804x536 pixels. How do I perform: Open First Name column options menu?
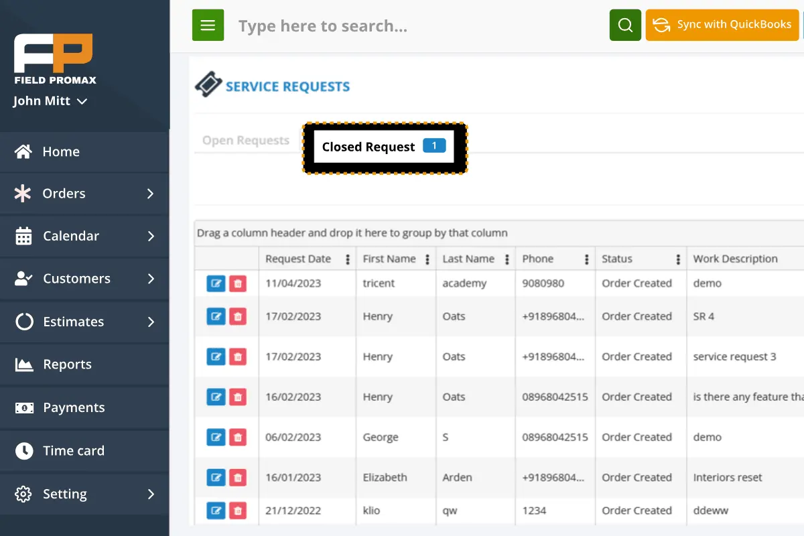[427, 259]
